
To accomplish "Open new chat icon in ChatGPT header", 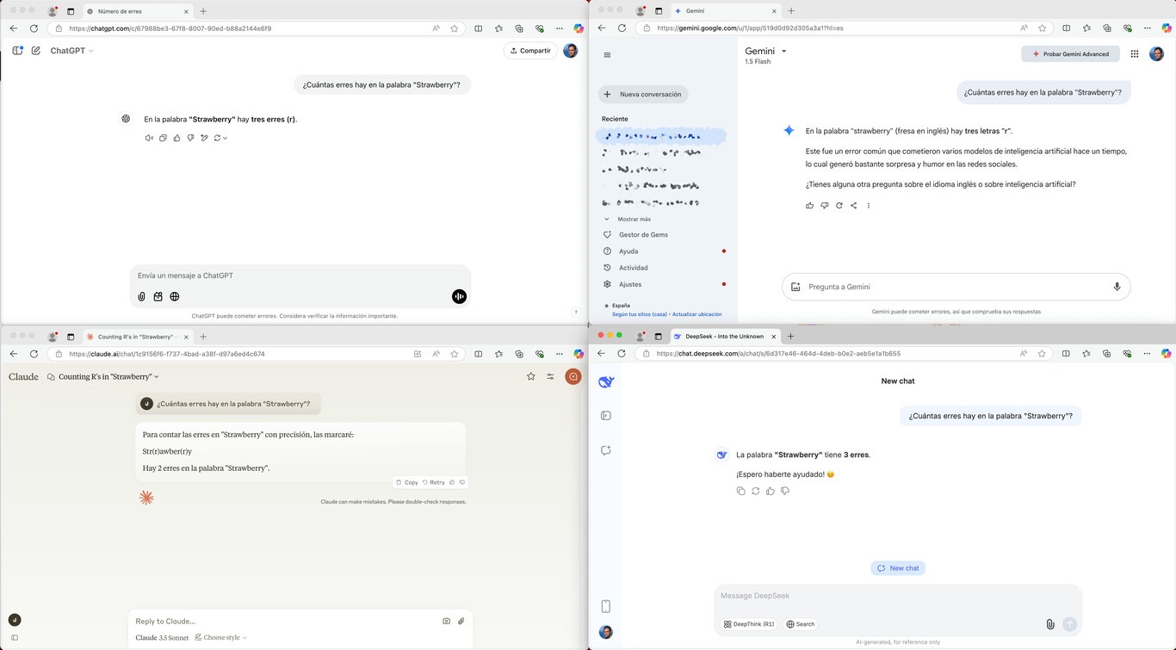I will click(36, 51).
